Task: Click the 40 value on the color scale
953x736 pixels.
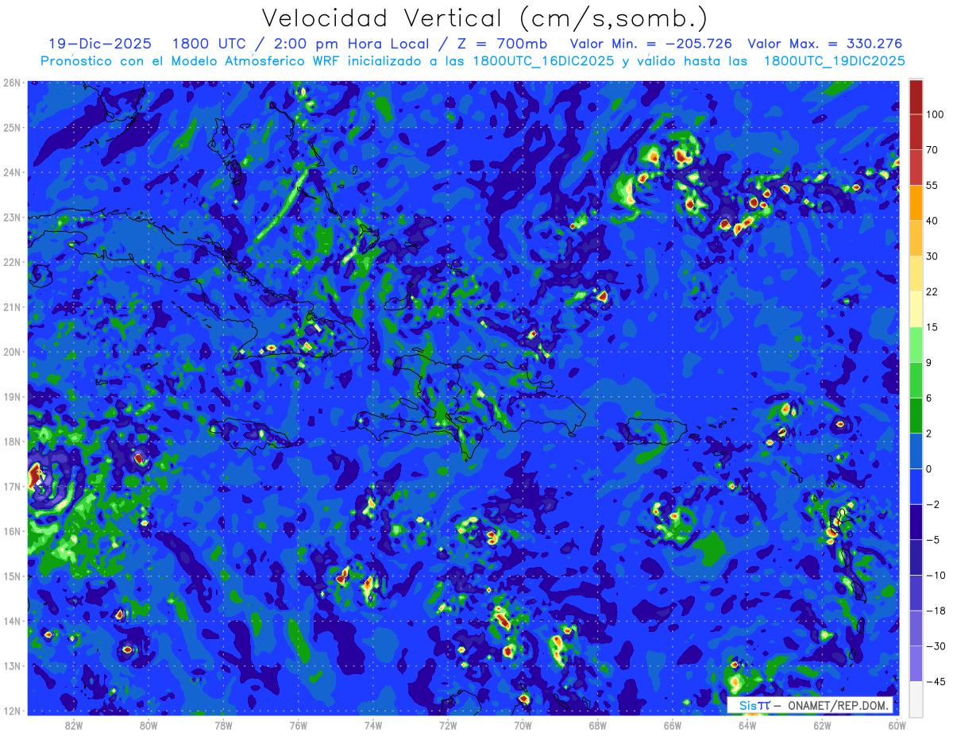Action: 932,221
